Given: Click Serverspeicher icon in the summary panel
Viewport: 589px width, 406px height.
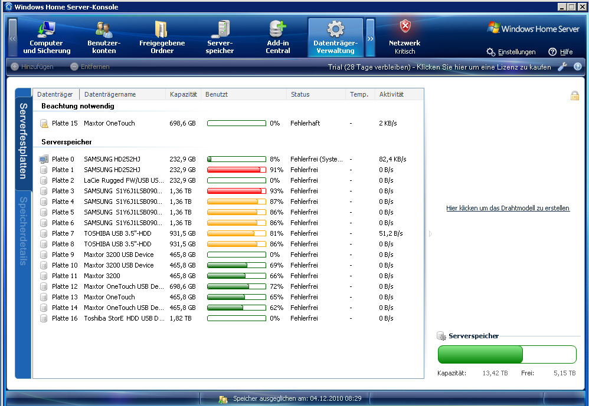Looking at the screenshot, I should point(441,336).
